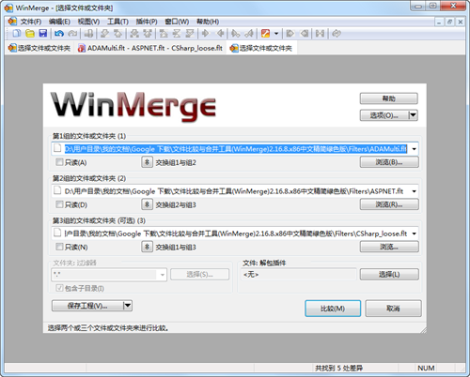Switch to the ADAMulti.flt - ASPNET.flt tab
The height and width of the screenshot is (377, 470).
(150, 48)
